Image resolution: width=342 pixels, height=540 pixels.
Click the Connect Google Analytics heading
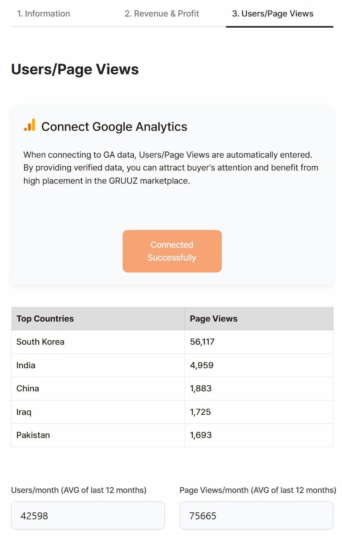point(114,126)
